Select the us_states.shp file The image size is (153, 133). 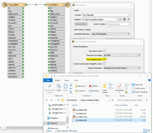tap(109, 117)
